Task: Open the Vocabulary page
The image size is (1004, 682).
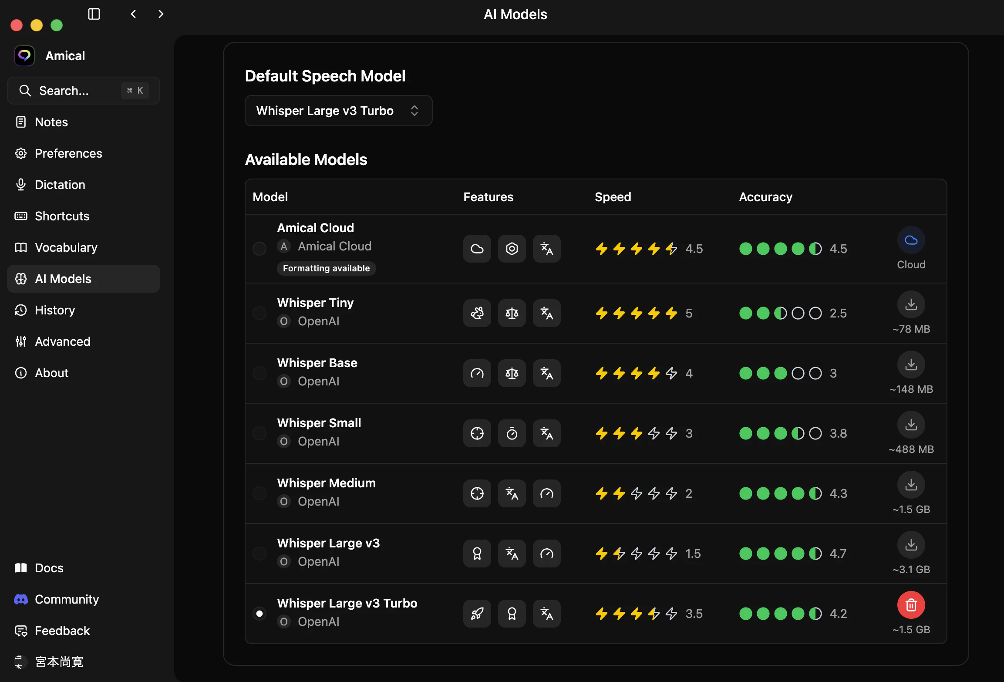Action: coord(84,247)
